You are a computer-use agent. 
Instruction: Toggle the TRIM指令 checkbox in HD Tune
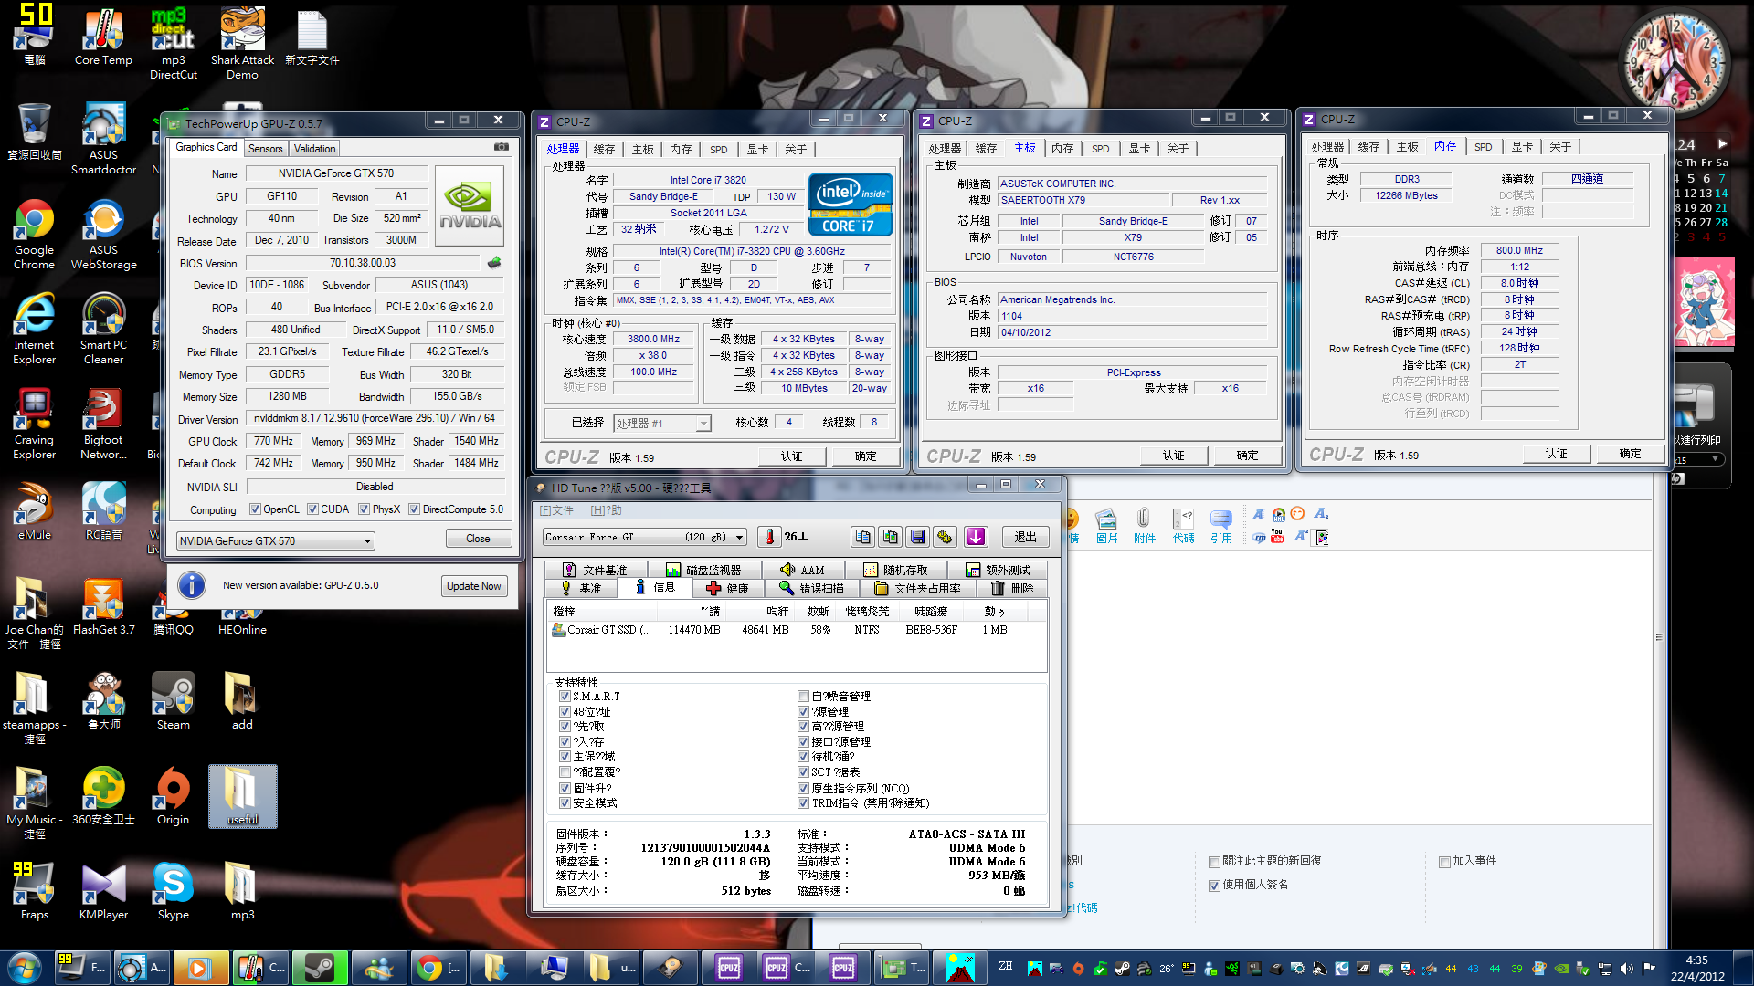click(804, 803)
